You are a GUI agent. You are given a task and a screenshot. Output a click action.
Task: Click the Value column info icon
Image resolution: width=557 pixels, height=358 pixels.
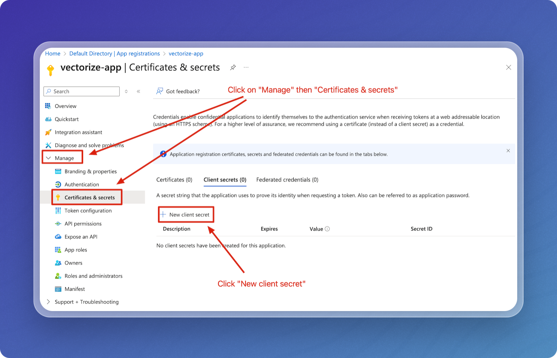[327, 229]
